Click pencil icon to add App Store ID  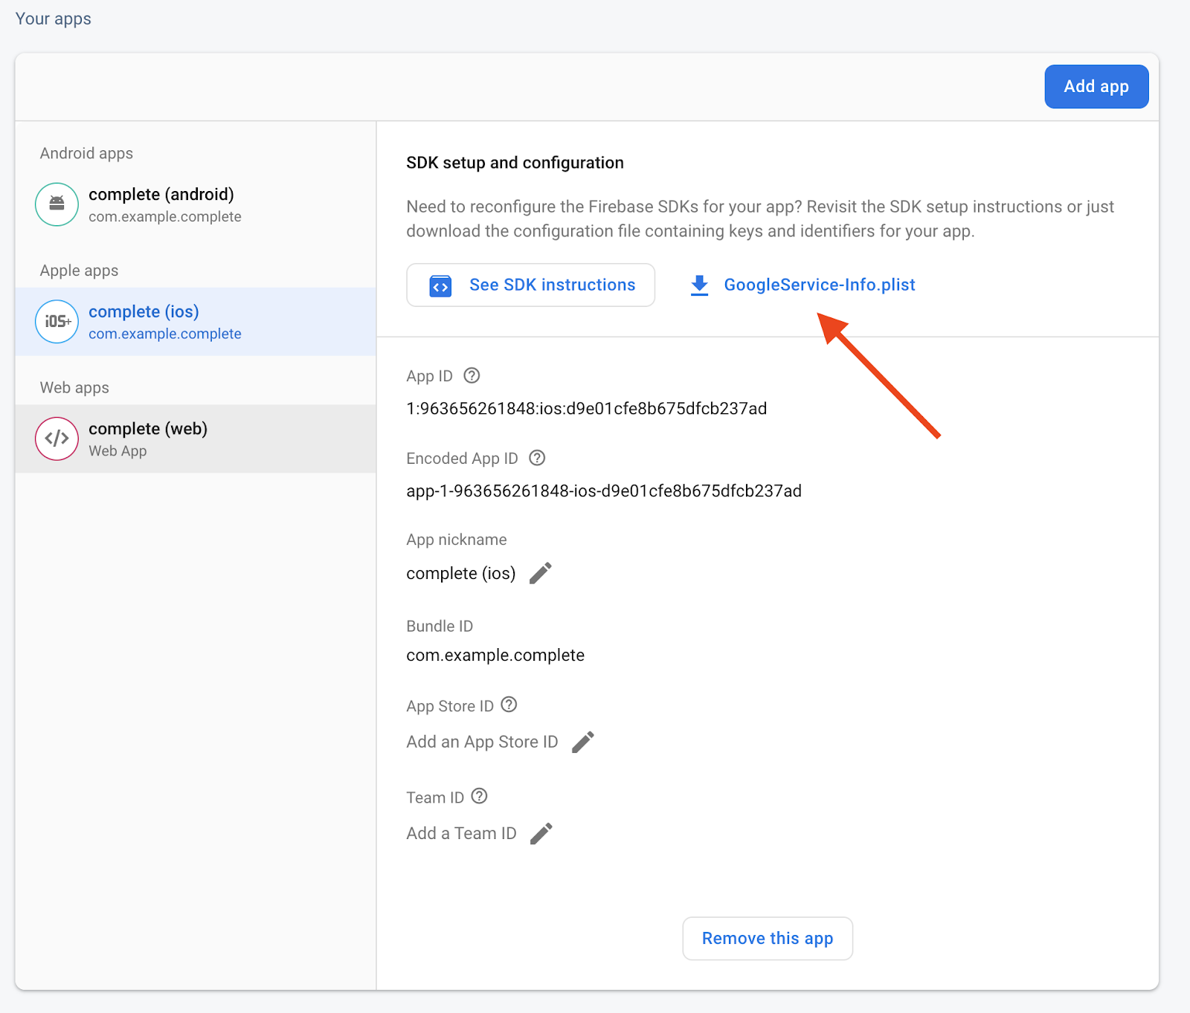583,742
